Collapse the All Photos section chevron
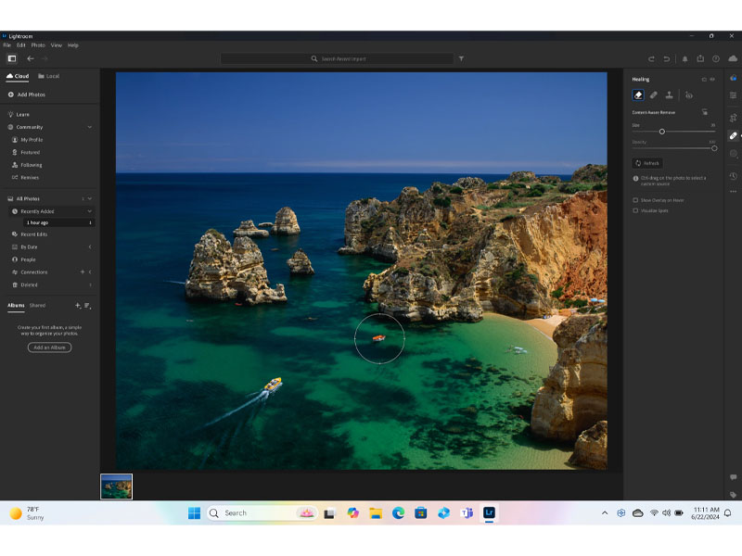This screenshot has width=742, height=556. [x=89, y=198]
